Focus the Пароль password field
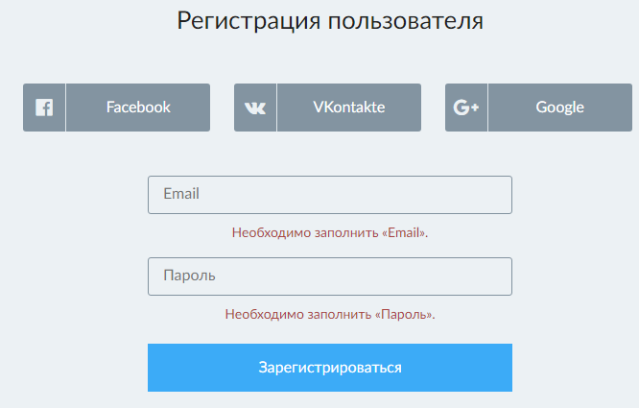The width and height of the screenshot is (639, 408). [329, 276]
